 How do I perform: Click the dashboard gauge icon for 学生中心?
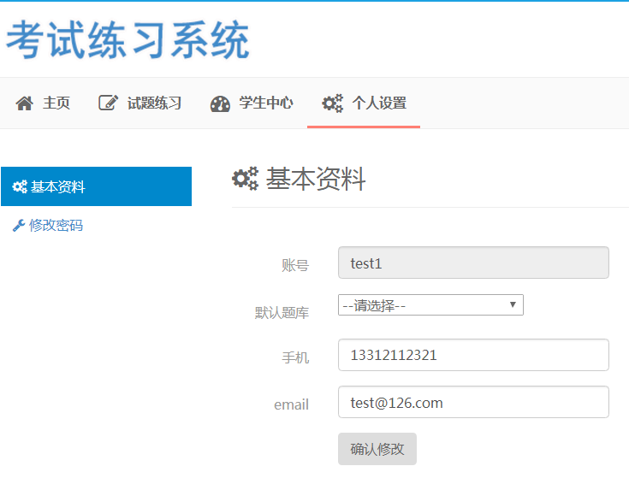pyautogui.click(x=220, y=103)
